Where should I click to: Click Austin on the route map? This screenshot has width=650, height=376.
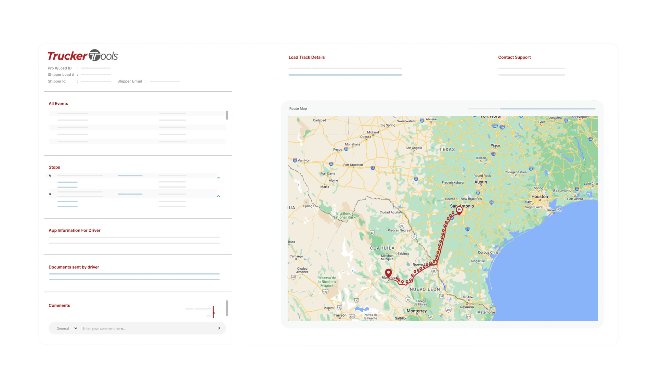480,182
